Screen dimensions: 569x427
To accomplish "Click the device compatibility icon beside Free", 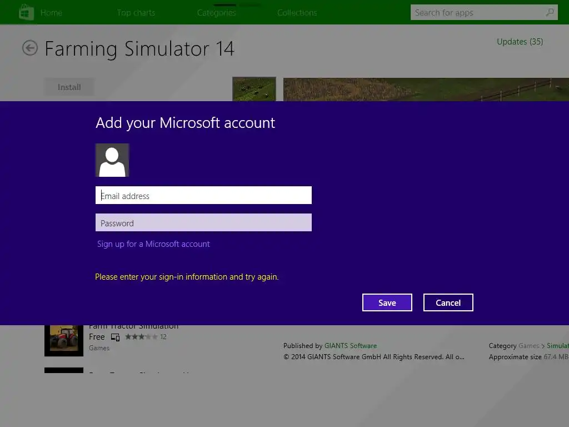I will tap(116, 337).
